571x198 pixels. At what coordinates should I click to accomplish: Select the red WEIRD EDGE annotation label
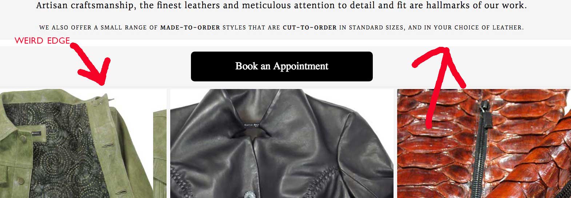pyautogui.click(x=42, y=41)
